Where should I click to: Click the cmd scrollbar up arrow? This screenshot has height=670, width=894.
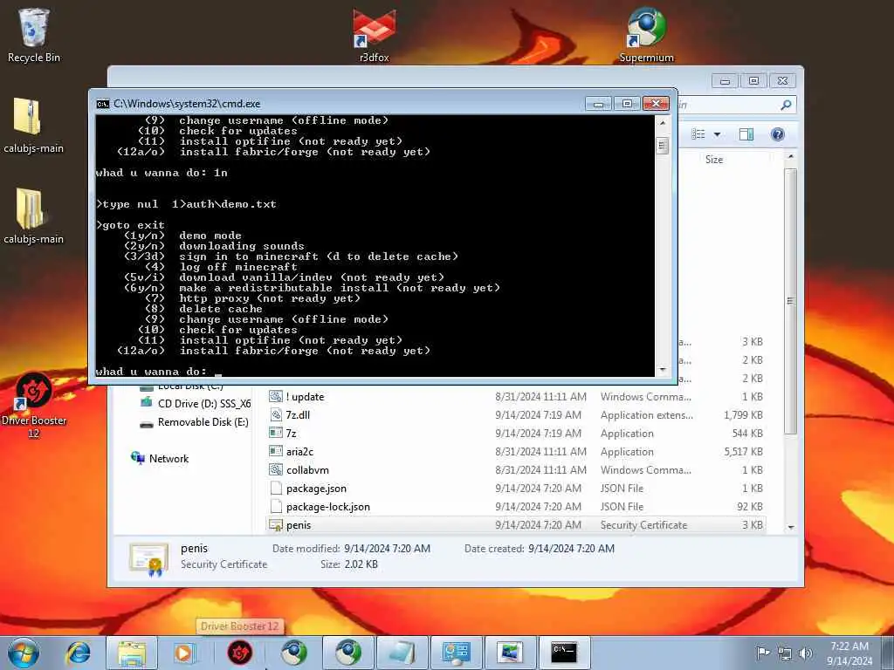(663, 122)
